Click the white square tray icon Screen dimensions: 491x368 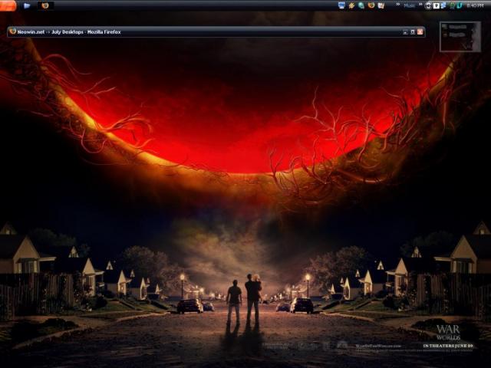point(436,5)
